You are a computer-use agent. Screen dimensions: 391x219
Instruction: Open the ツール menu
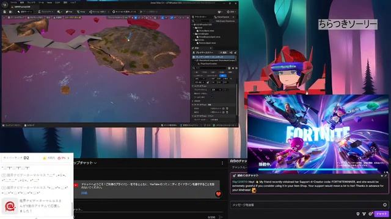[41, 2]
